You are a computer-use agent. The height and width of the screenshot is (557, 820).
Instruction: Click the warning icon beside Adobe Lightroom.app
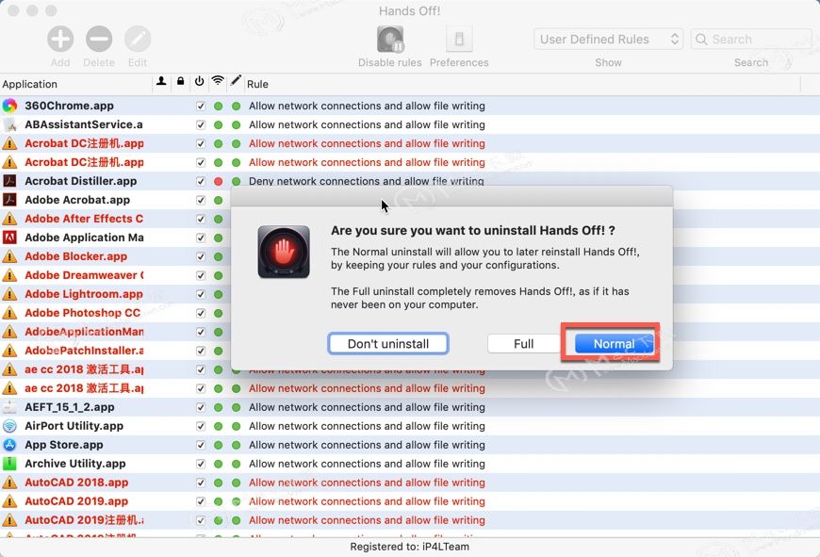point(9,294)
